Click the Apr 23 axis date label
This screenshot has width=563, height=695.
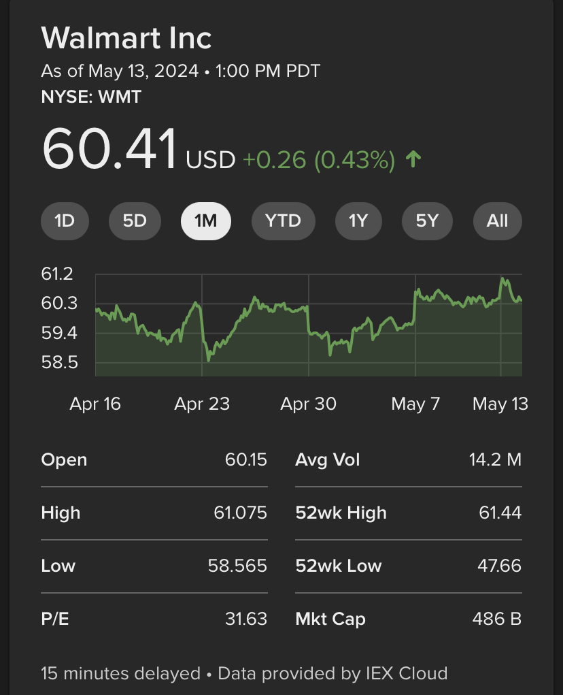click(202, 404)
